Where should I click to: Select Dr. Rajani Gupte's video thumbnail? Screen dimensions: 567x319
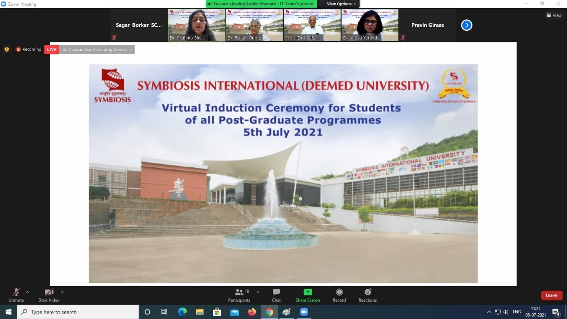pyautogui.click(x=254, y=25)
